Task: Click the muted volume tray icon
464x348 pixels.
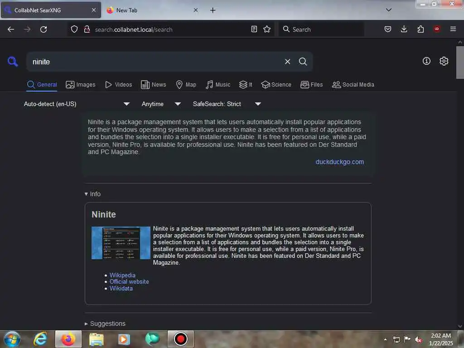Action: pos(418,340)
